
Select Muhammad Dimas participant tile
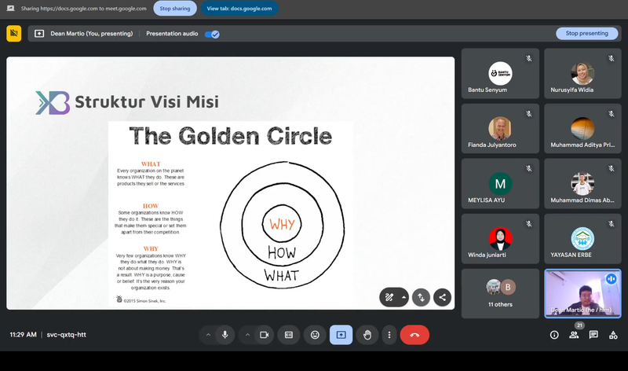click(582, 183)
